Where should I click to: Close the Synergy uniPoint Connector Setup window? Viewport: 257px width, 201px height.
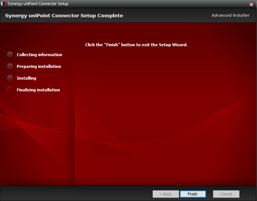tap(251, 5)
